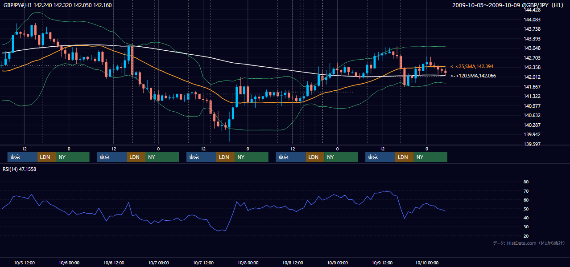Click RSI scale value 50

point(526,209)
